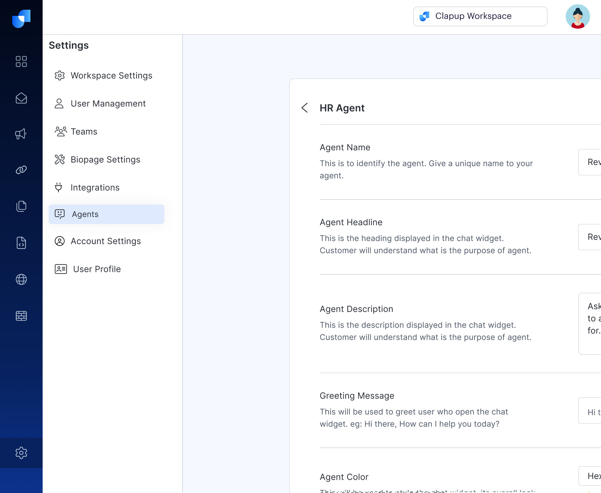Viewport: 601px width, 493px height.
Task: Click the Teams group icon
Action: point(61,131)
